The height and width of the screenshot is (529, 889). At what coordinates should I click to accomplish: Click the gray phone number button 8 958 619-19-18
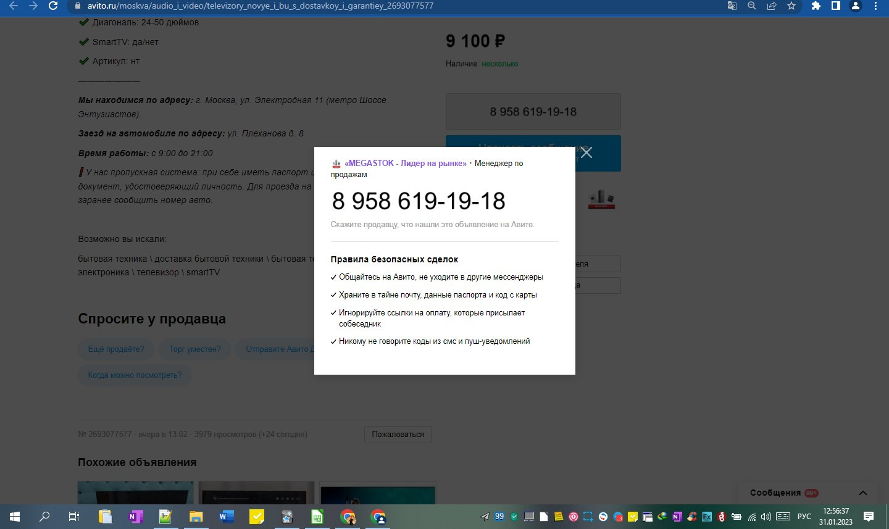tap(533, 112)
